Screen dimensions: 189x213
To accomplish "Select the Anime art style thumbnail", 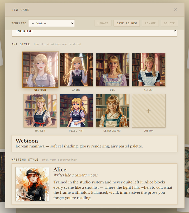I will point(76,70).
